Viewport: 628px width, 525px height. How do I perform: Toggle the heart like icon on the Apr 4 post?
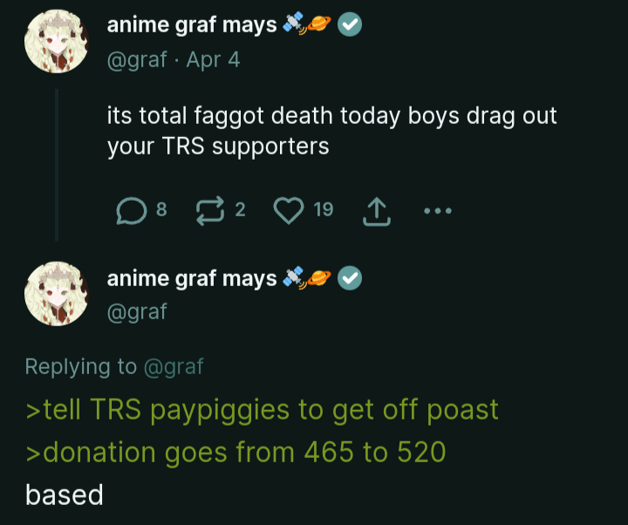289,211
